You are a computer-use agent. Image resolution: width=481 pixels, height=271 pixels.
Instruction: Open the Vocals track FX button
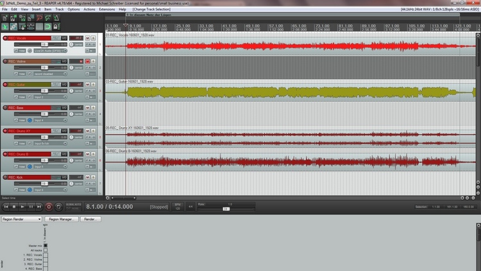coord(89,44)
